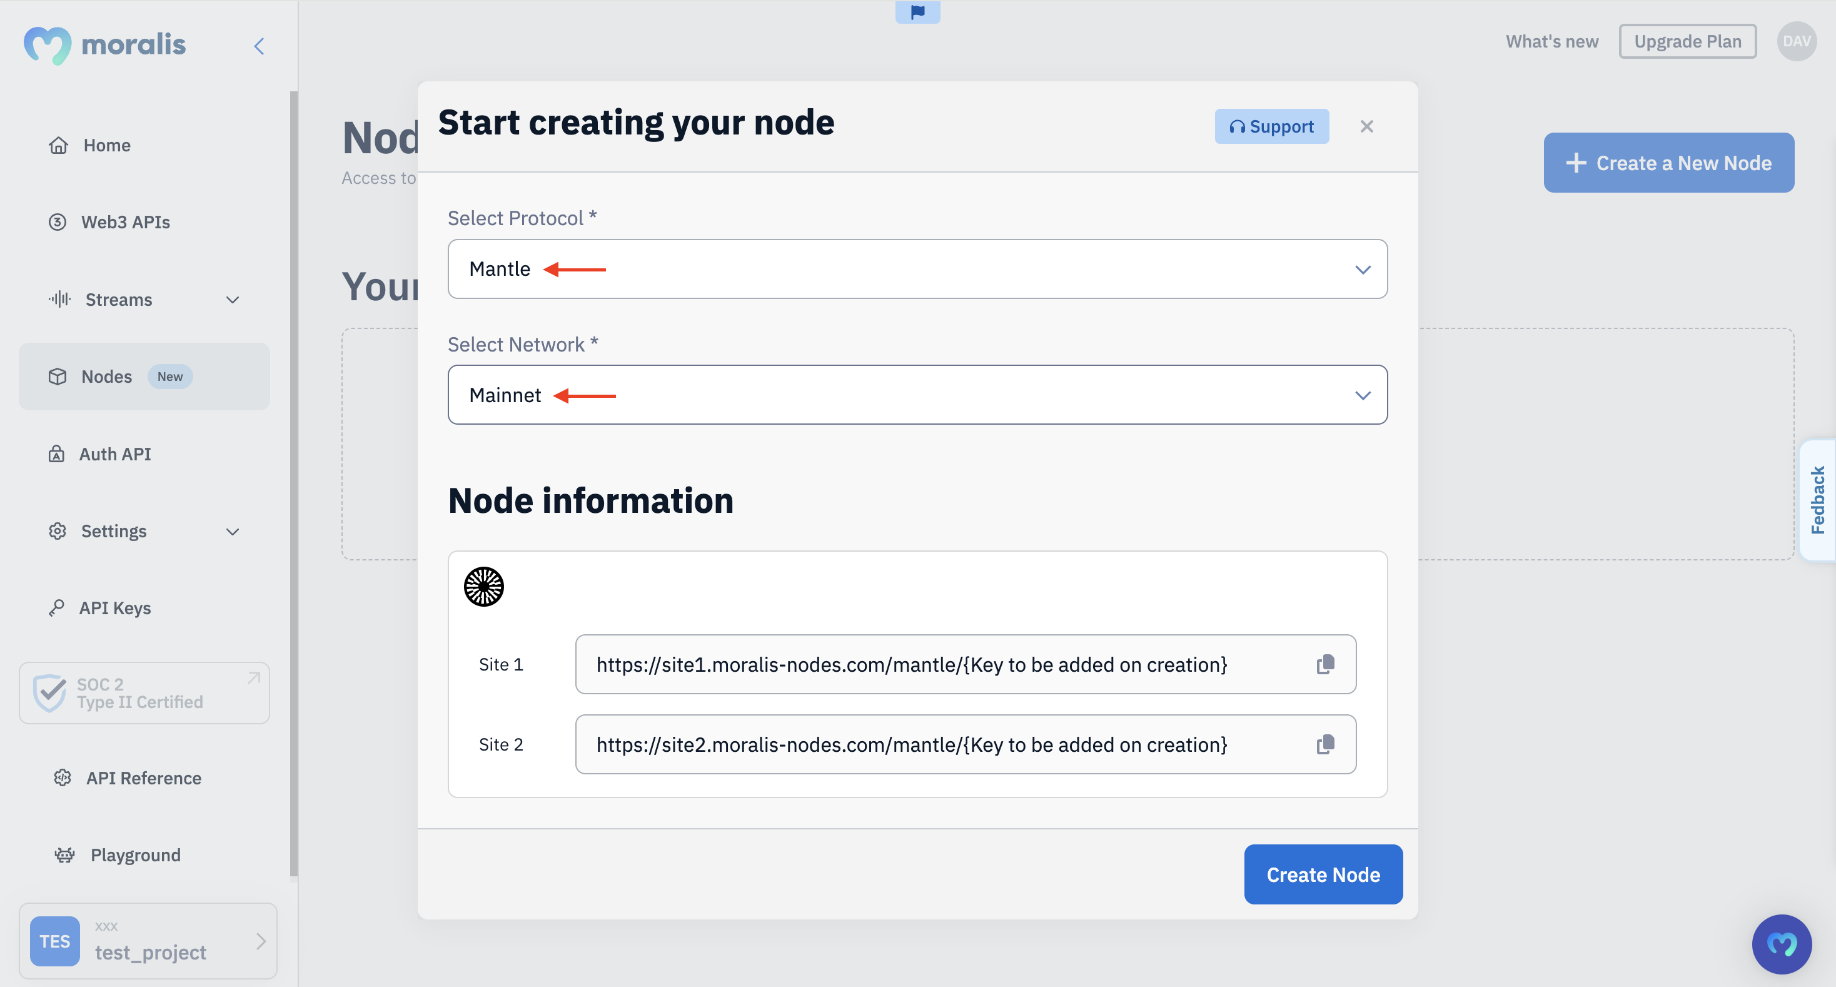Image resolution: width=1836 pixels, height=987 pixels.
Task: Click the Support button in dialog
Action: 1272,125
